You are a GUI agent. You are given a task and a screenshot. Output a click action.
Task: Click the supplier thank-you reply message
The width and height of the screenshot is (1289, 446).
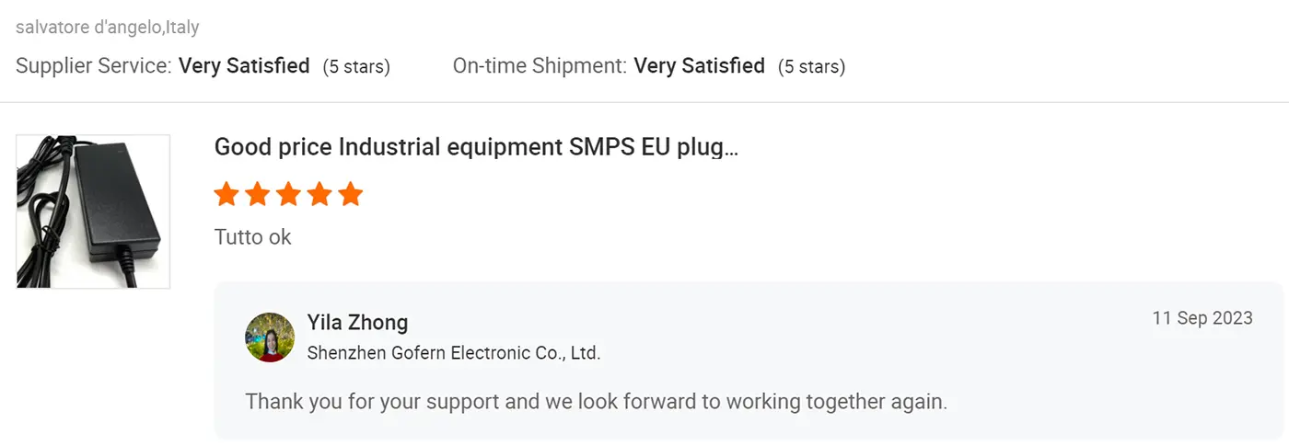pos(596,402)
